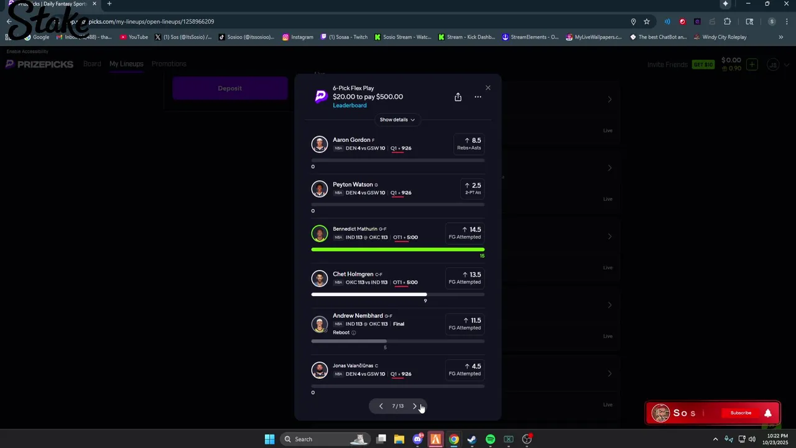Open the Leaderboard link
The image size is (796, 448).
(x=349, y=105)
